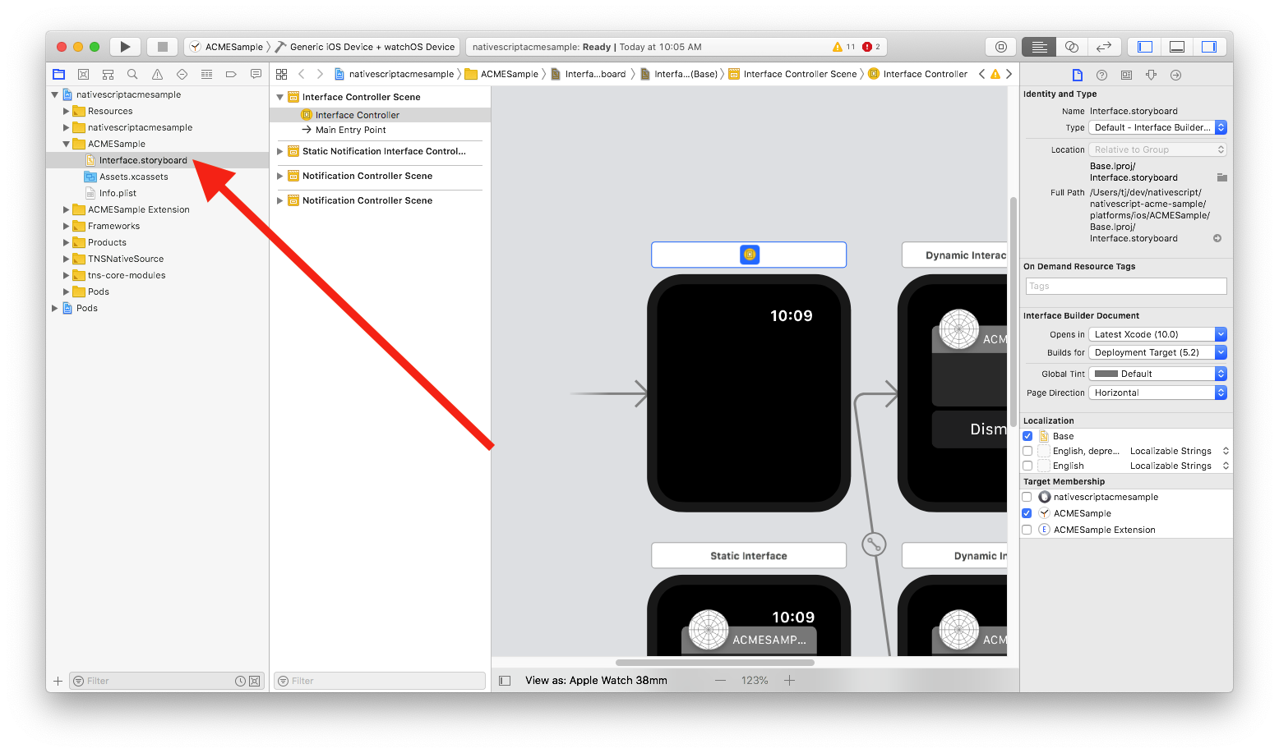Viewport: 1279px width, 753px height.
Task: Click the On Demand Resource Tags field
Action: pos(1125,286)
